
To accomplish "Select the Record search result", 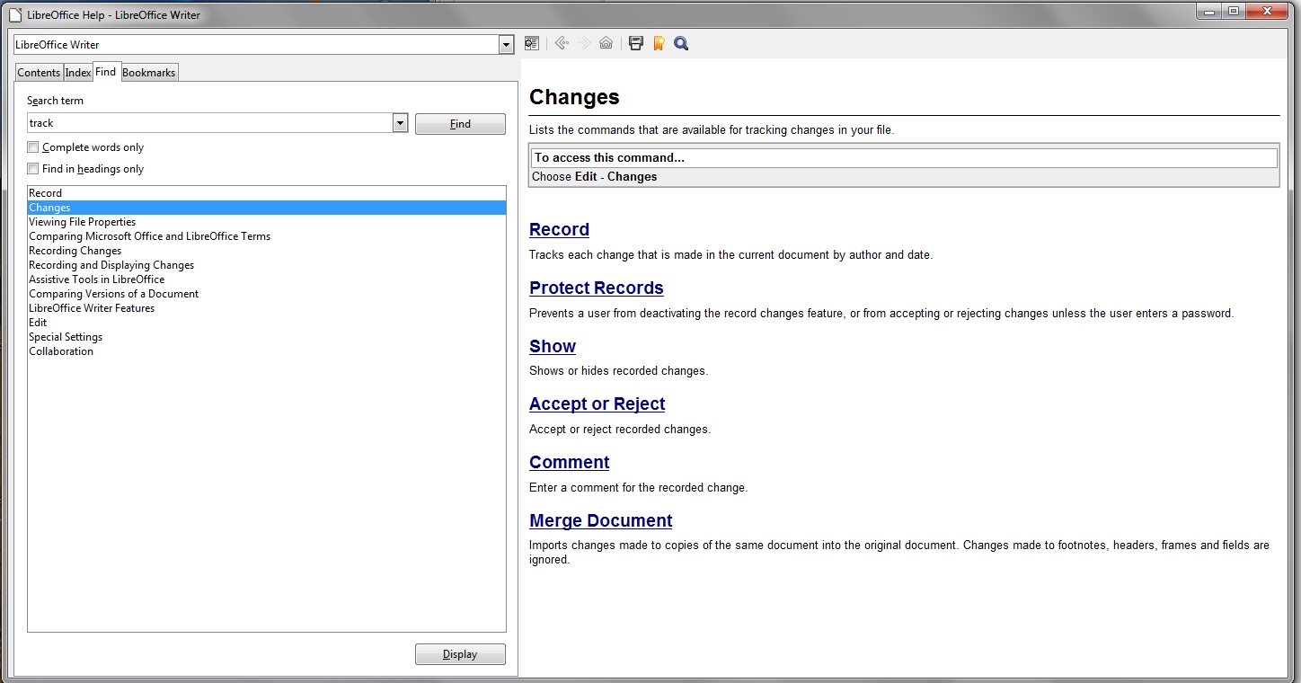I will 267,193.
